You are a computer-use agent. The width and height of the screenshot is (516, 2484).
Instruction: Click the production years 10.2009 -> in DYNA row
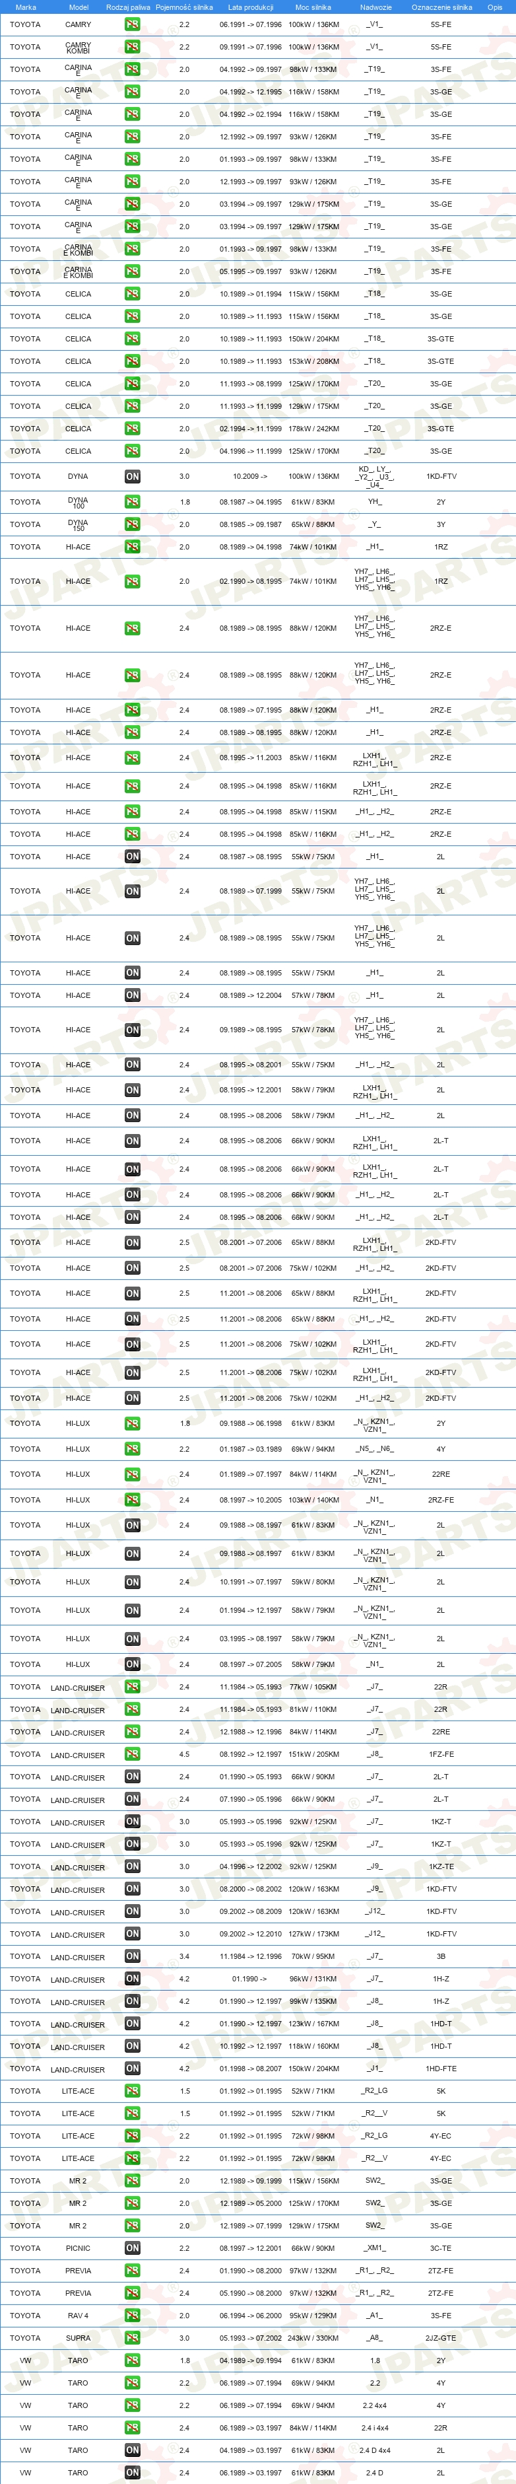click(x=250, y=476)
